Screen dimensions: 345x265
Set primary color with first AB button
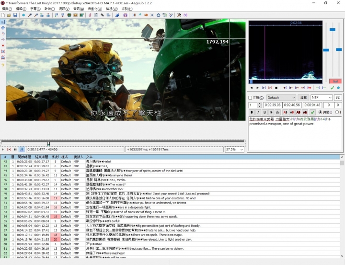coord(286,112)
